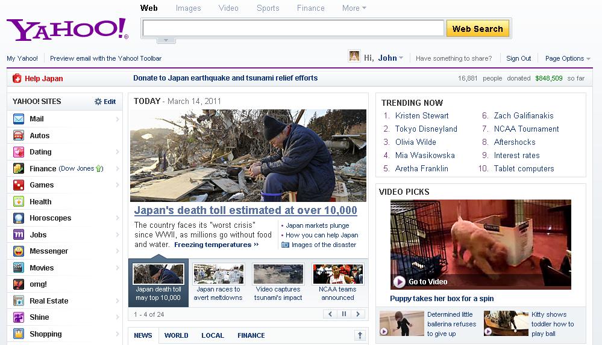Screen dimensions: 602x345
Task: Select the LOCAL news tab
Action: point(213,335)
